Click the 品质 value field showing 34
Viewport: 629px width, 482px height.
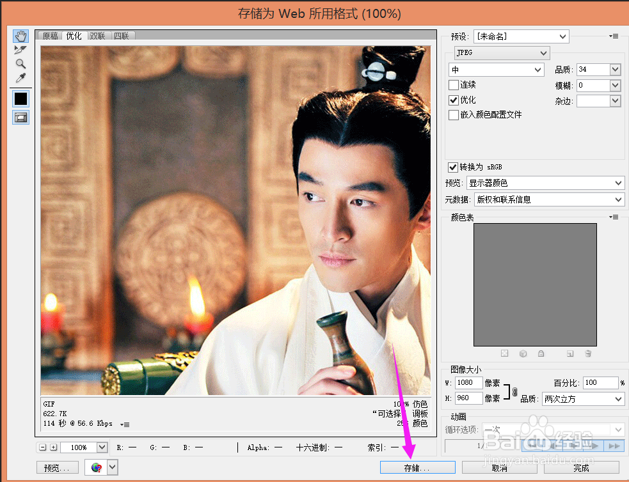593,69
